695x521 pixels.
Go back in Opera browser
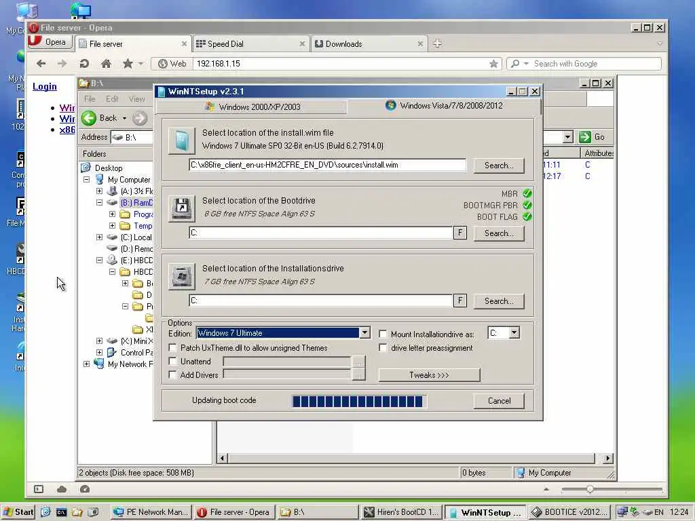41,63
